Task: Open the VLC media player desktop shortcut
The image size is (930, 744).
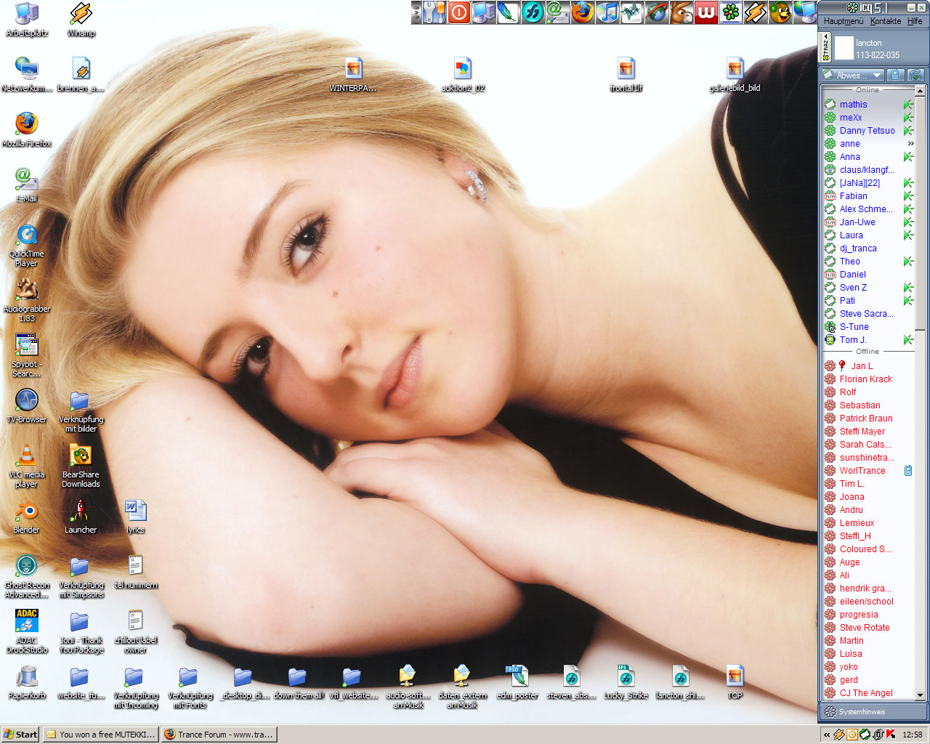Action: click(x=27, y=465)
